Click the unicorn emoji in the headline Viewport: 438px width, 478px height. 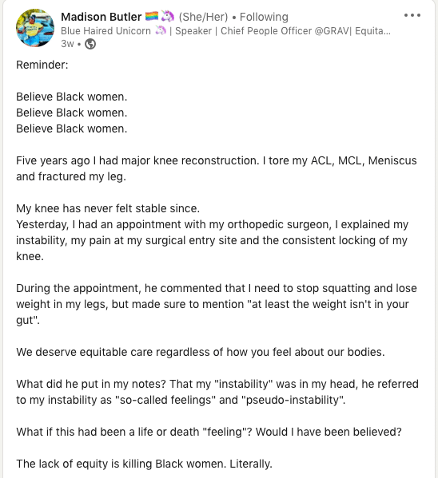click(161, 30)
